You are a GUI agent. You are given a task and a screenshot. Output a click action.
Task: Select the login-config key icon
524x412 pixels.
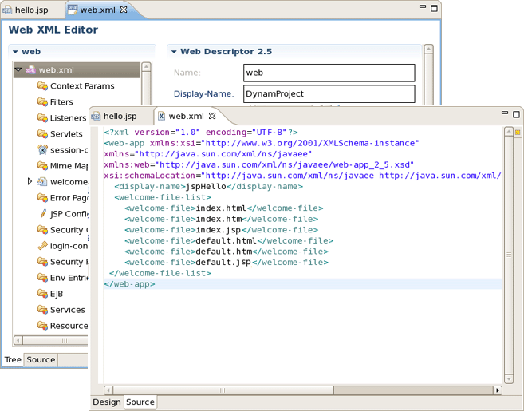tap(42, 246)
